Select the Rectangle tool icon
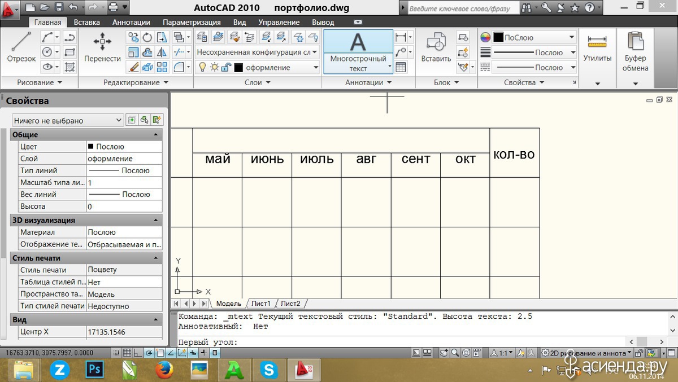678x382 pixels. pyautogui.click(x=70, y=52)
